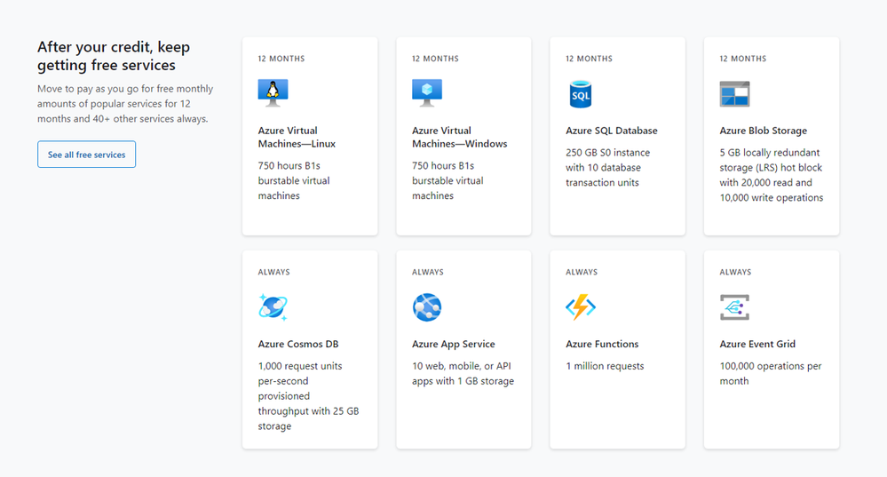This screenshot has height=477, width=887.
Task: Click ALWAYS label on Azure Functions card
Action: click(582, 272)
